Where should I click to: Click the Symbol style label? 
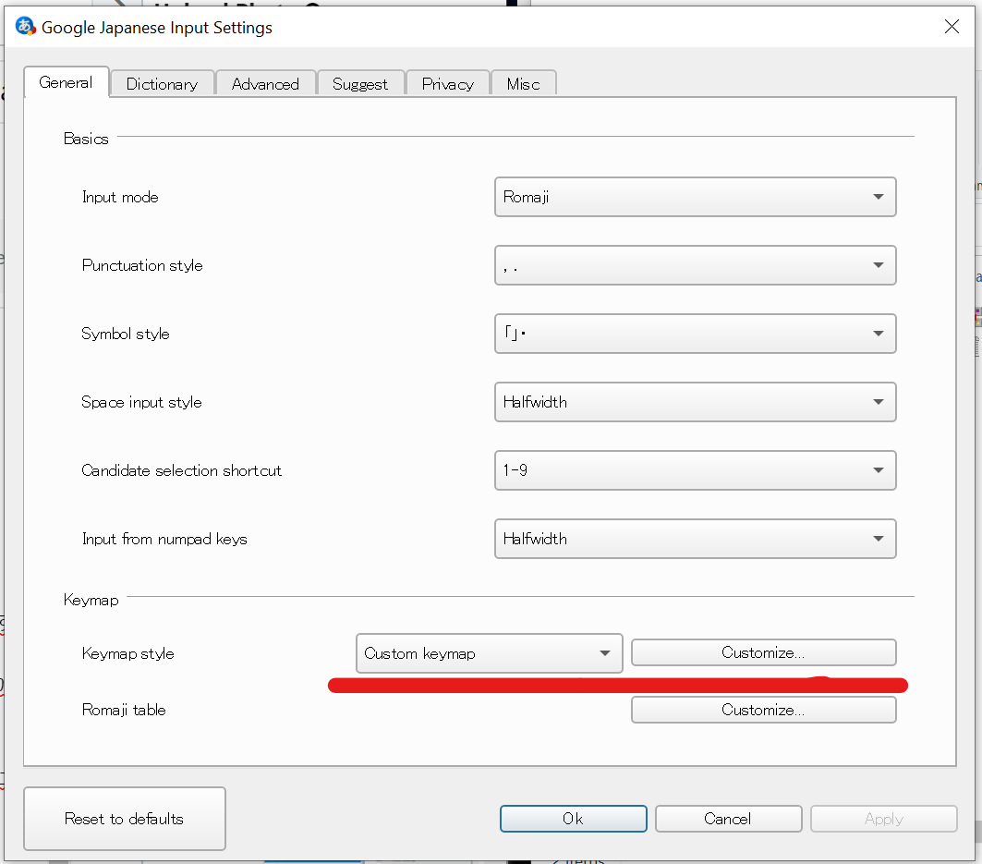[x=126, y=334]
